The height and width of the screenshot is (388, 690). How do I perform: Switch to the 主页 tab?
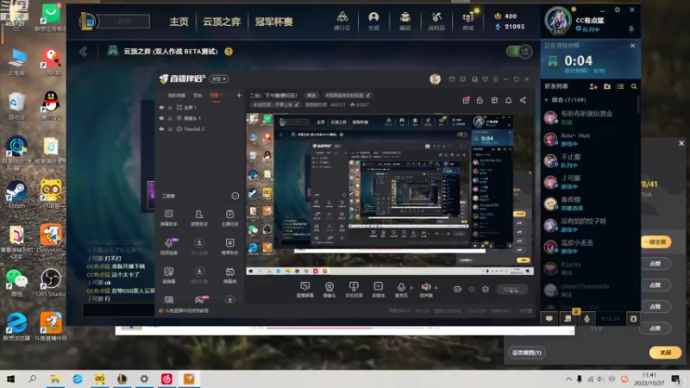click(x=179, y=22)
